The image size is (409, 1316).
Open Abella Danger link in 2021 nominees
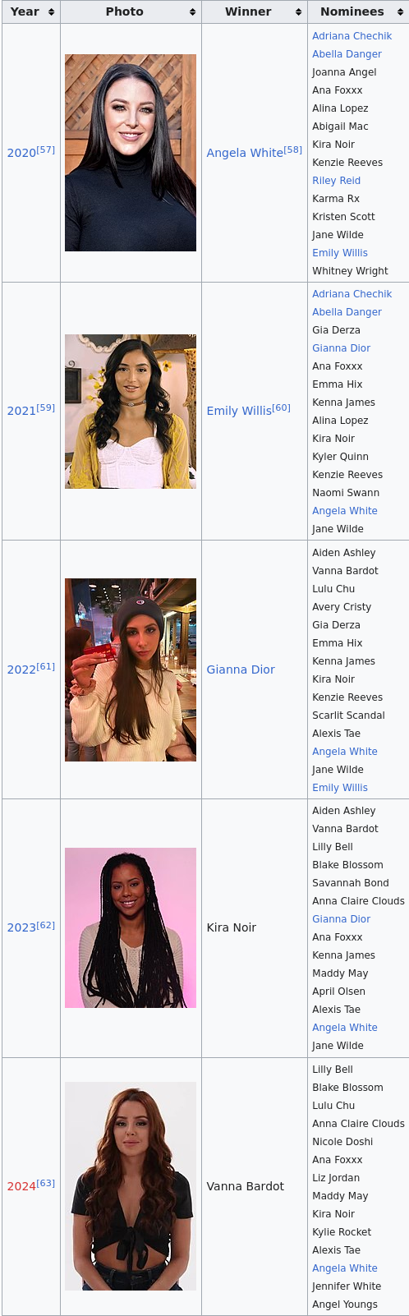pos(347,312)
